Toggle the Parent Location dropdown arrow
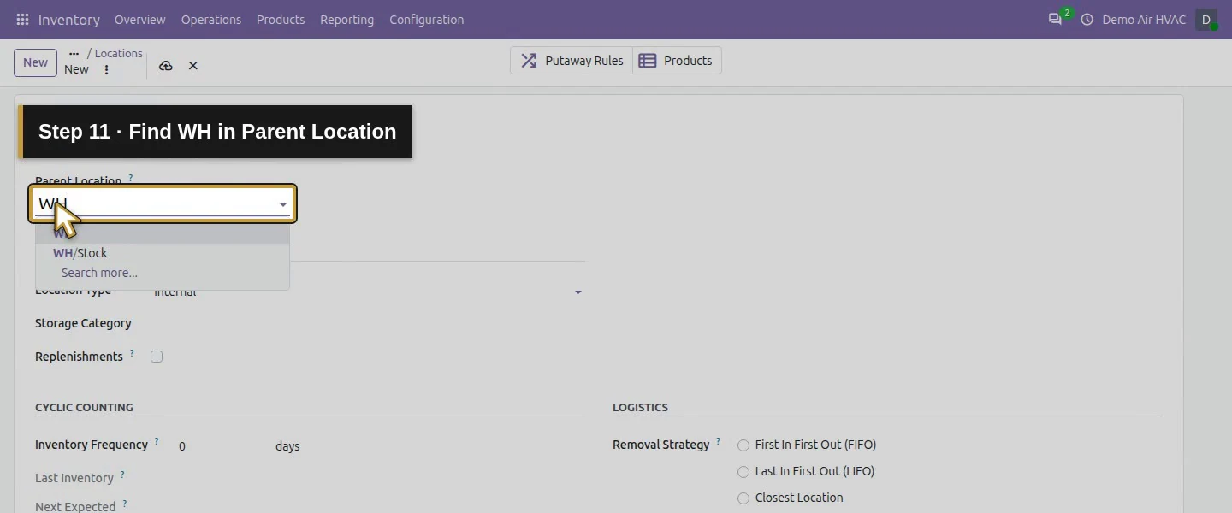Viewport: 1232px width, 513px height. [283, 205]
